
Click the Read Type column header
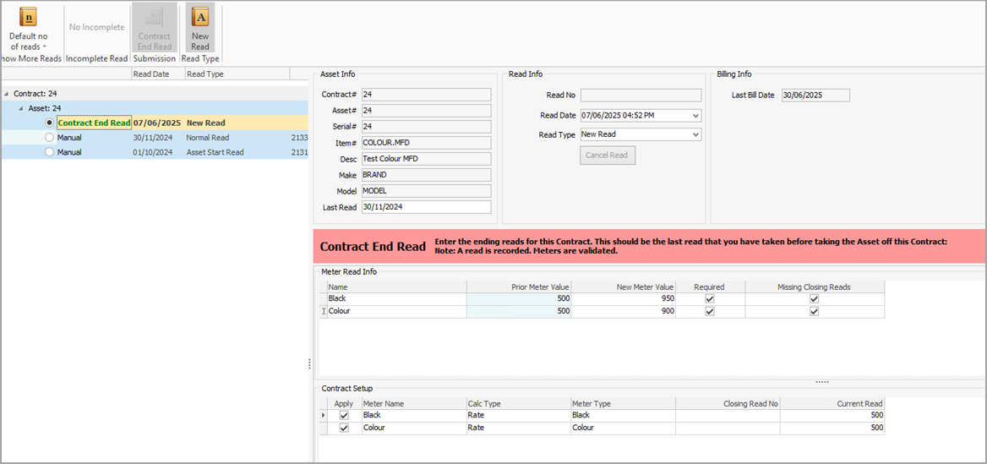pyautogui.click(x=205, y=74)
